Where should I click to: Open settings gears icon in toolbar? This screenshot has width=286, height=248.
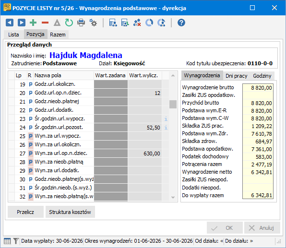[93, 23]
